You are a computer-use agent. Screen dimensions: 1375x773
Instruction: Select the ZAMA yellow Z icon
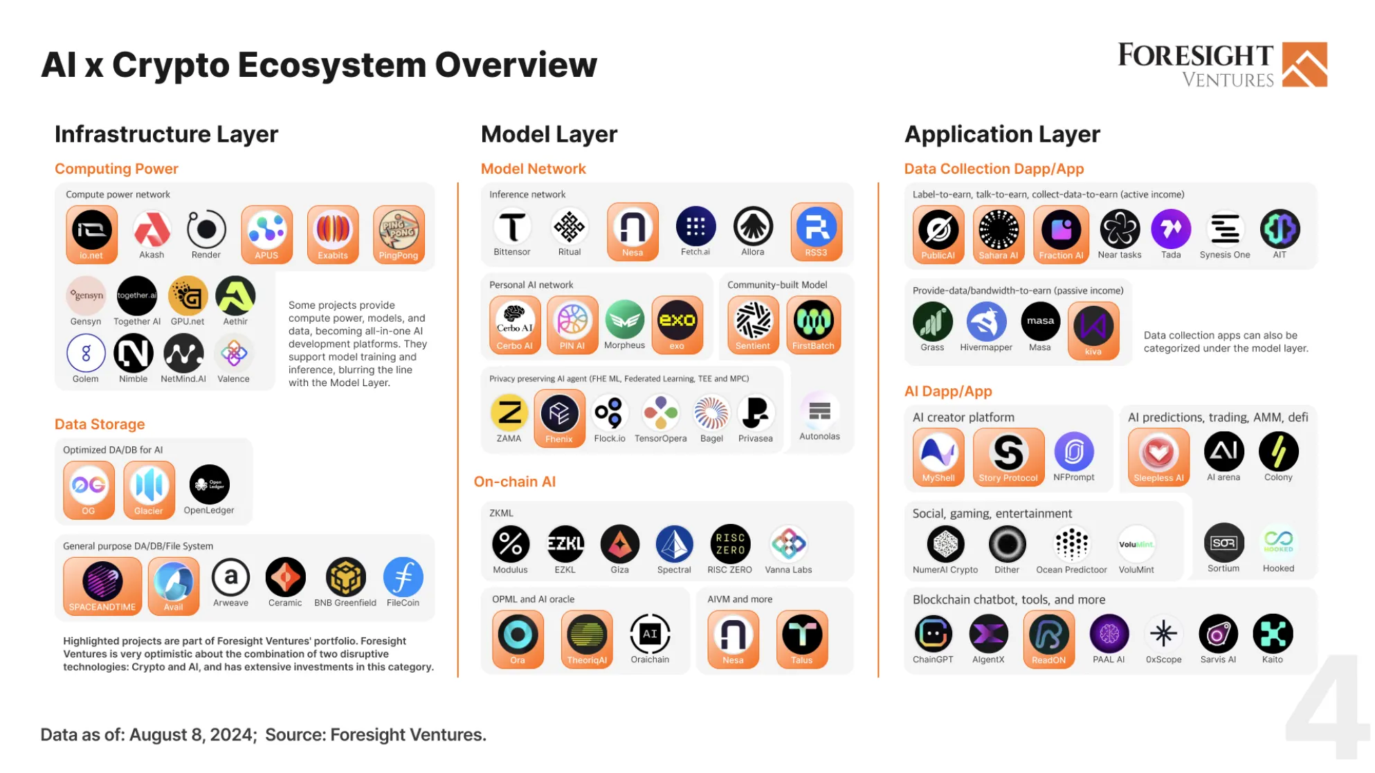(509, 413)
